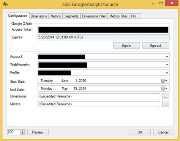Open the End Date calendar picker icon
Viewport: 180px width, 141px height.
coord(164,89)
